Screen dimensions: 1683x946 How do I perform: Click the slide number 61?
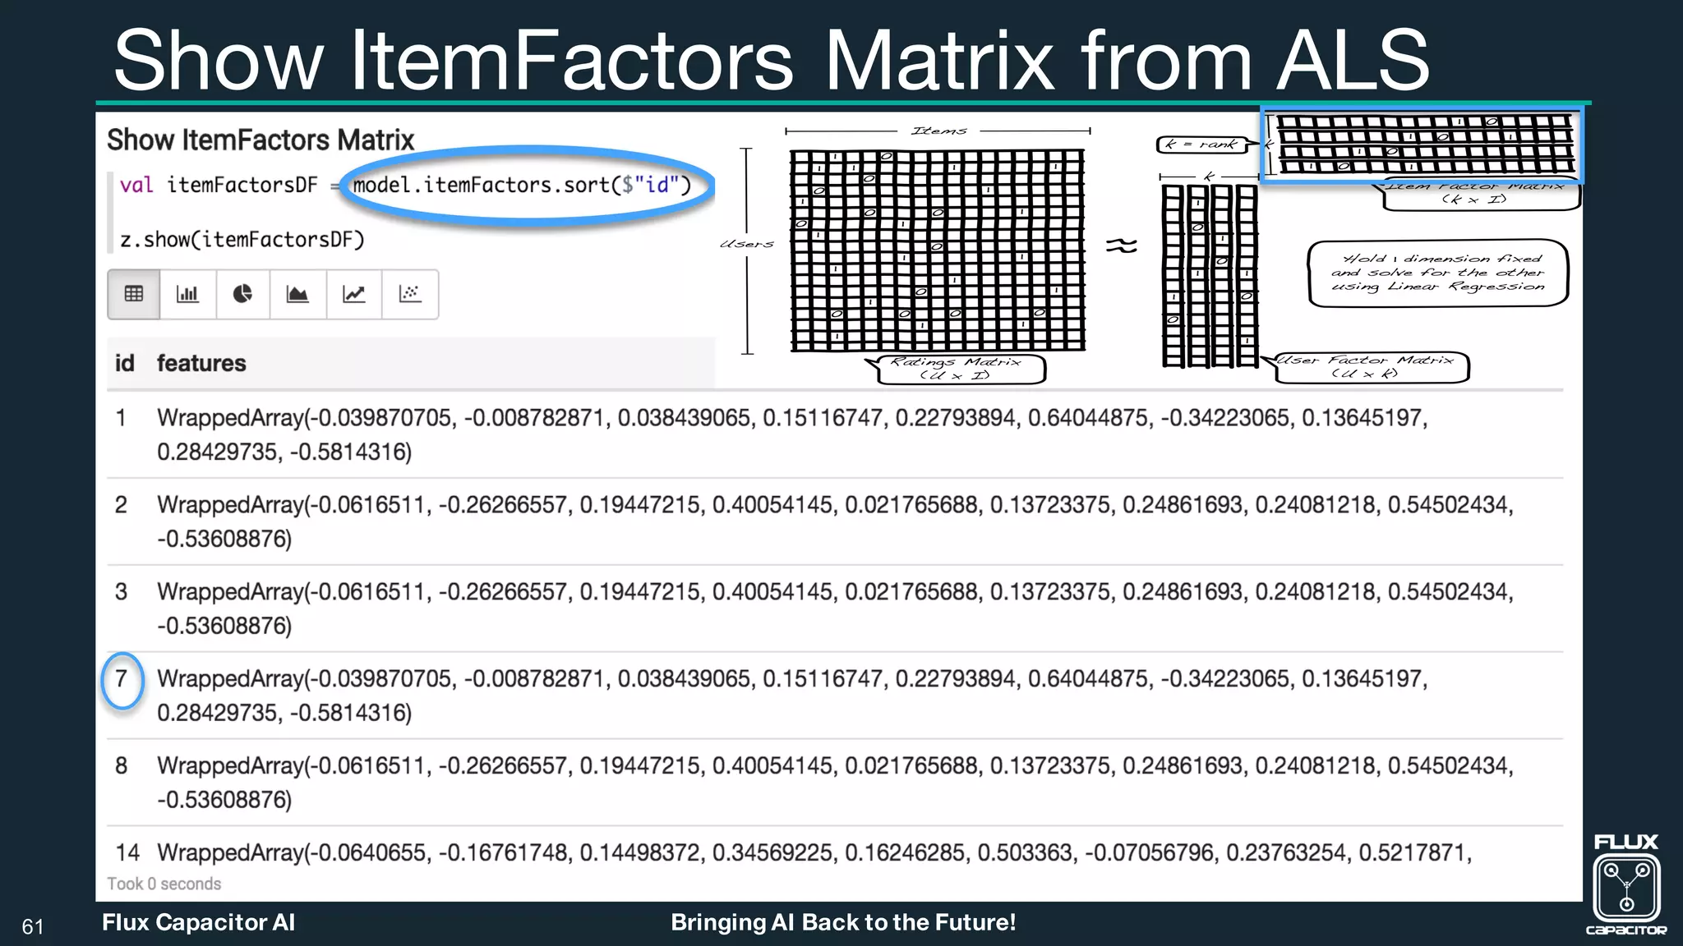[33, 927]
